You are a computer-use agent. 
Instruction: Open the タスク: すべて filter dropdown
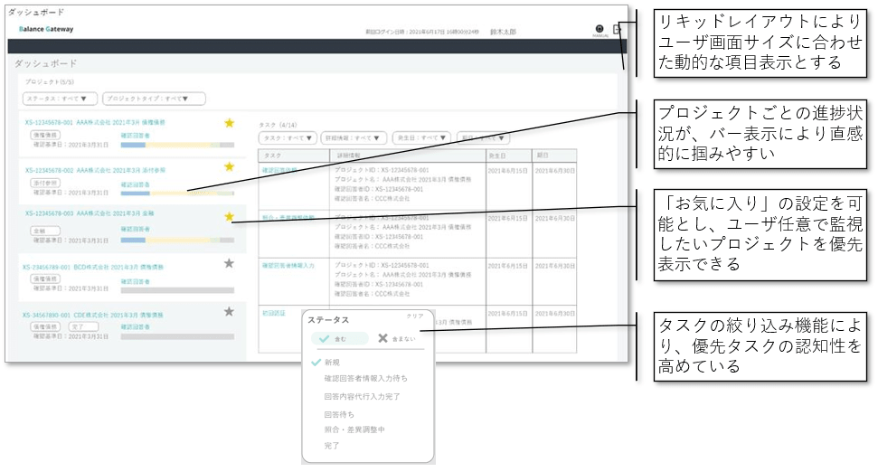point(288,138)
